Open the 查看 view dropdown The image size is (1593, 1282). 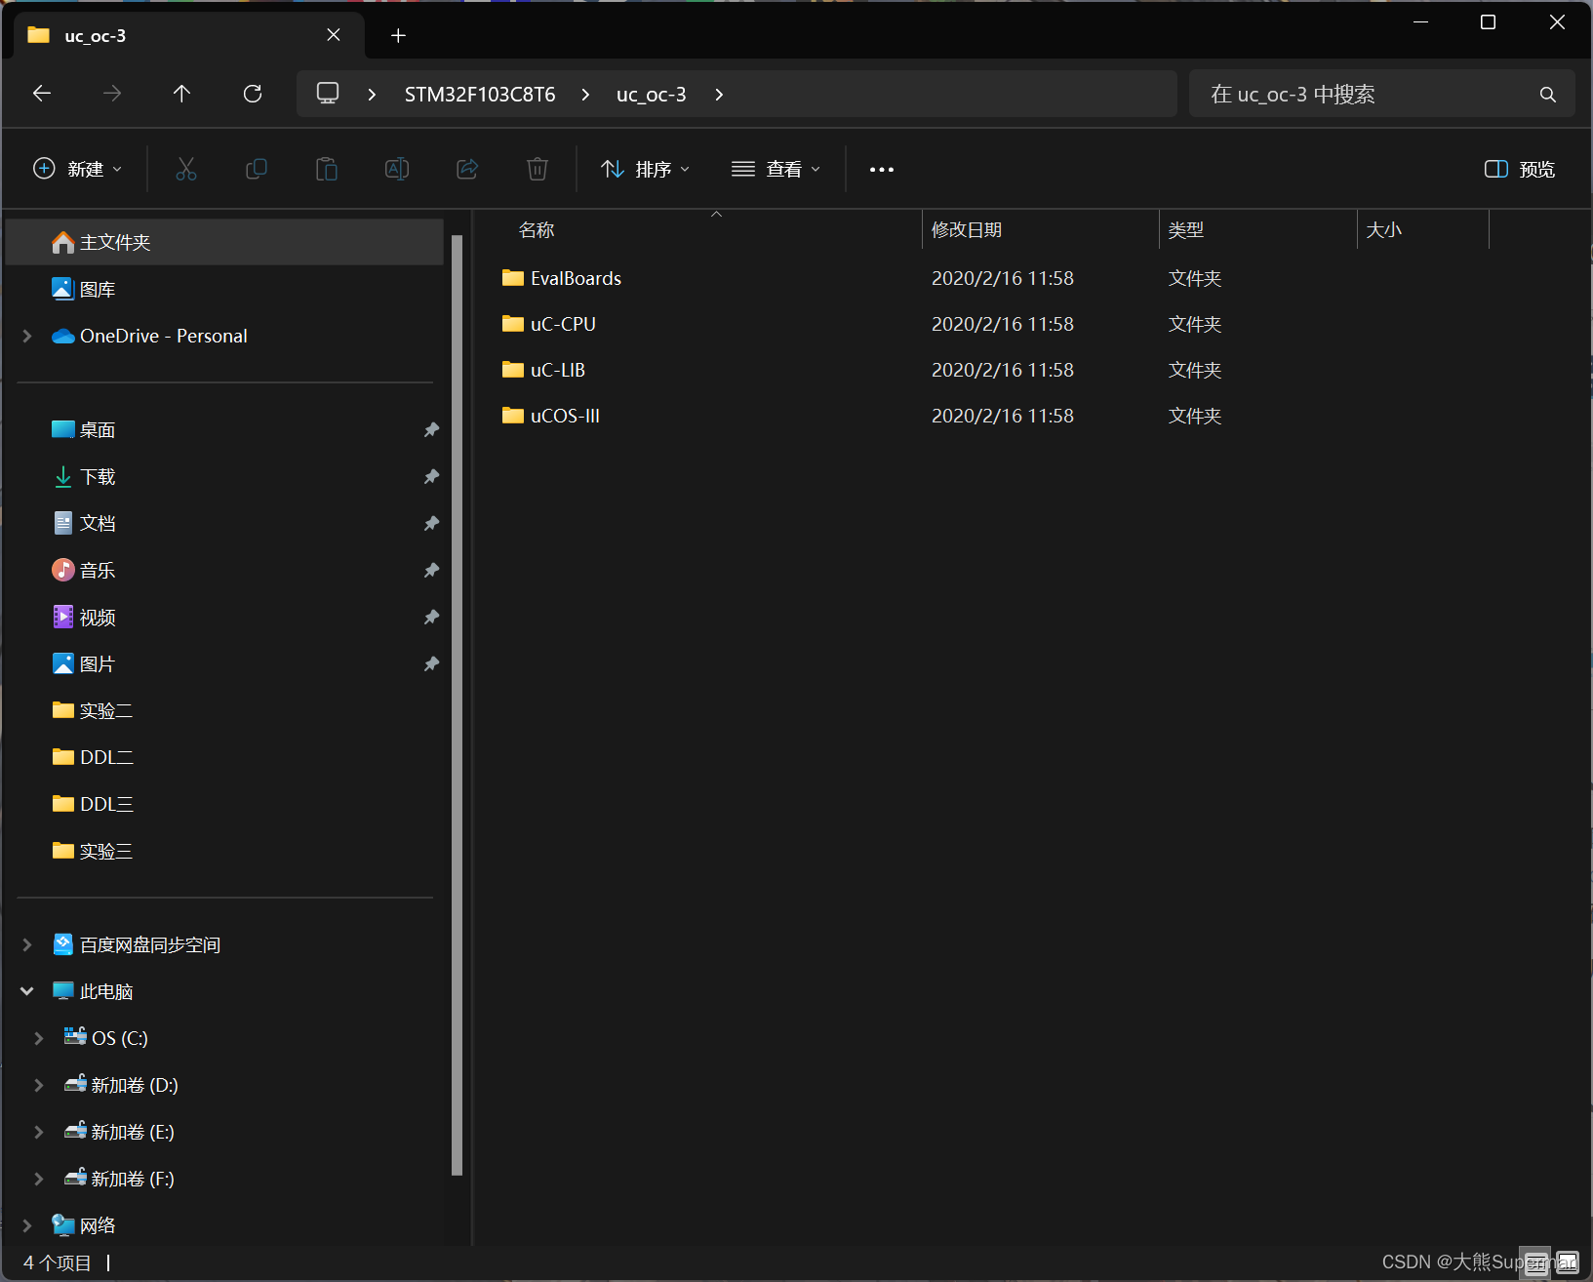[x=777, y=169]
